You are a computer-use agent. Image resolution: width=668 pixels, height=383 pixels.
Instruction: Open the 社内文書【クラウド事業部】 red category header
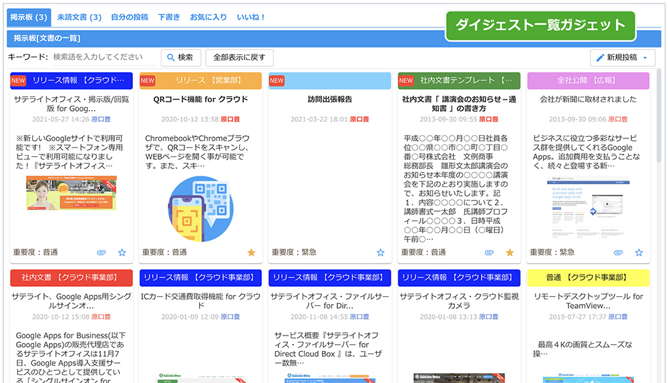pos(71,277)
